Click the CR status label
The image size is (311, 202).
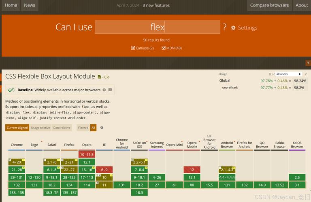[107, 77]
